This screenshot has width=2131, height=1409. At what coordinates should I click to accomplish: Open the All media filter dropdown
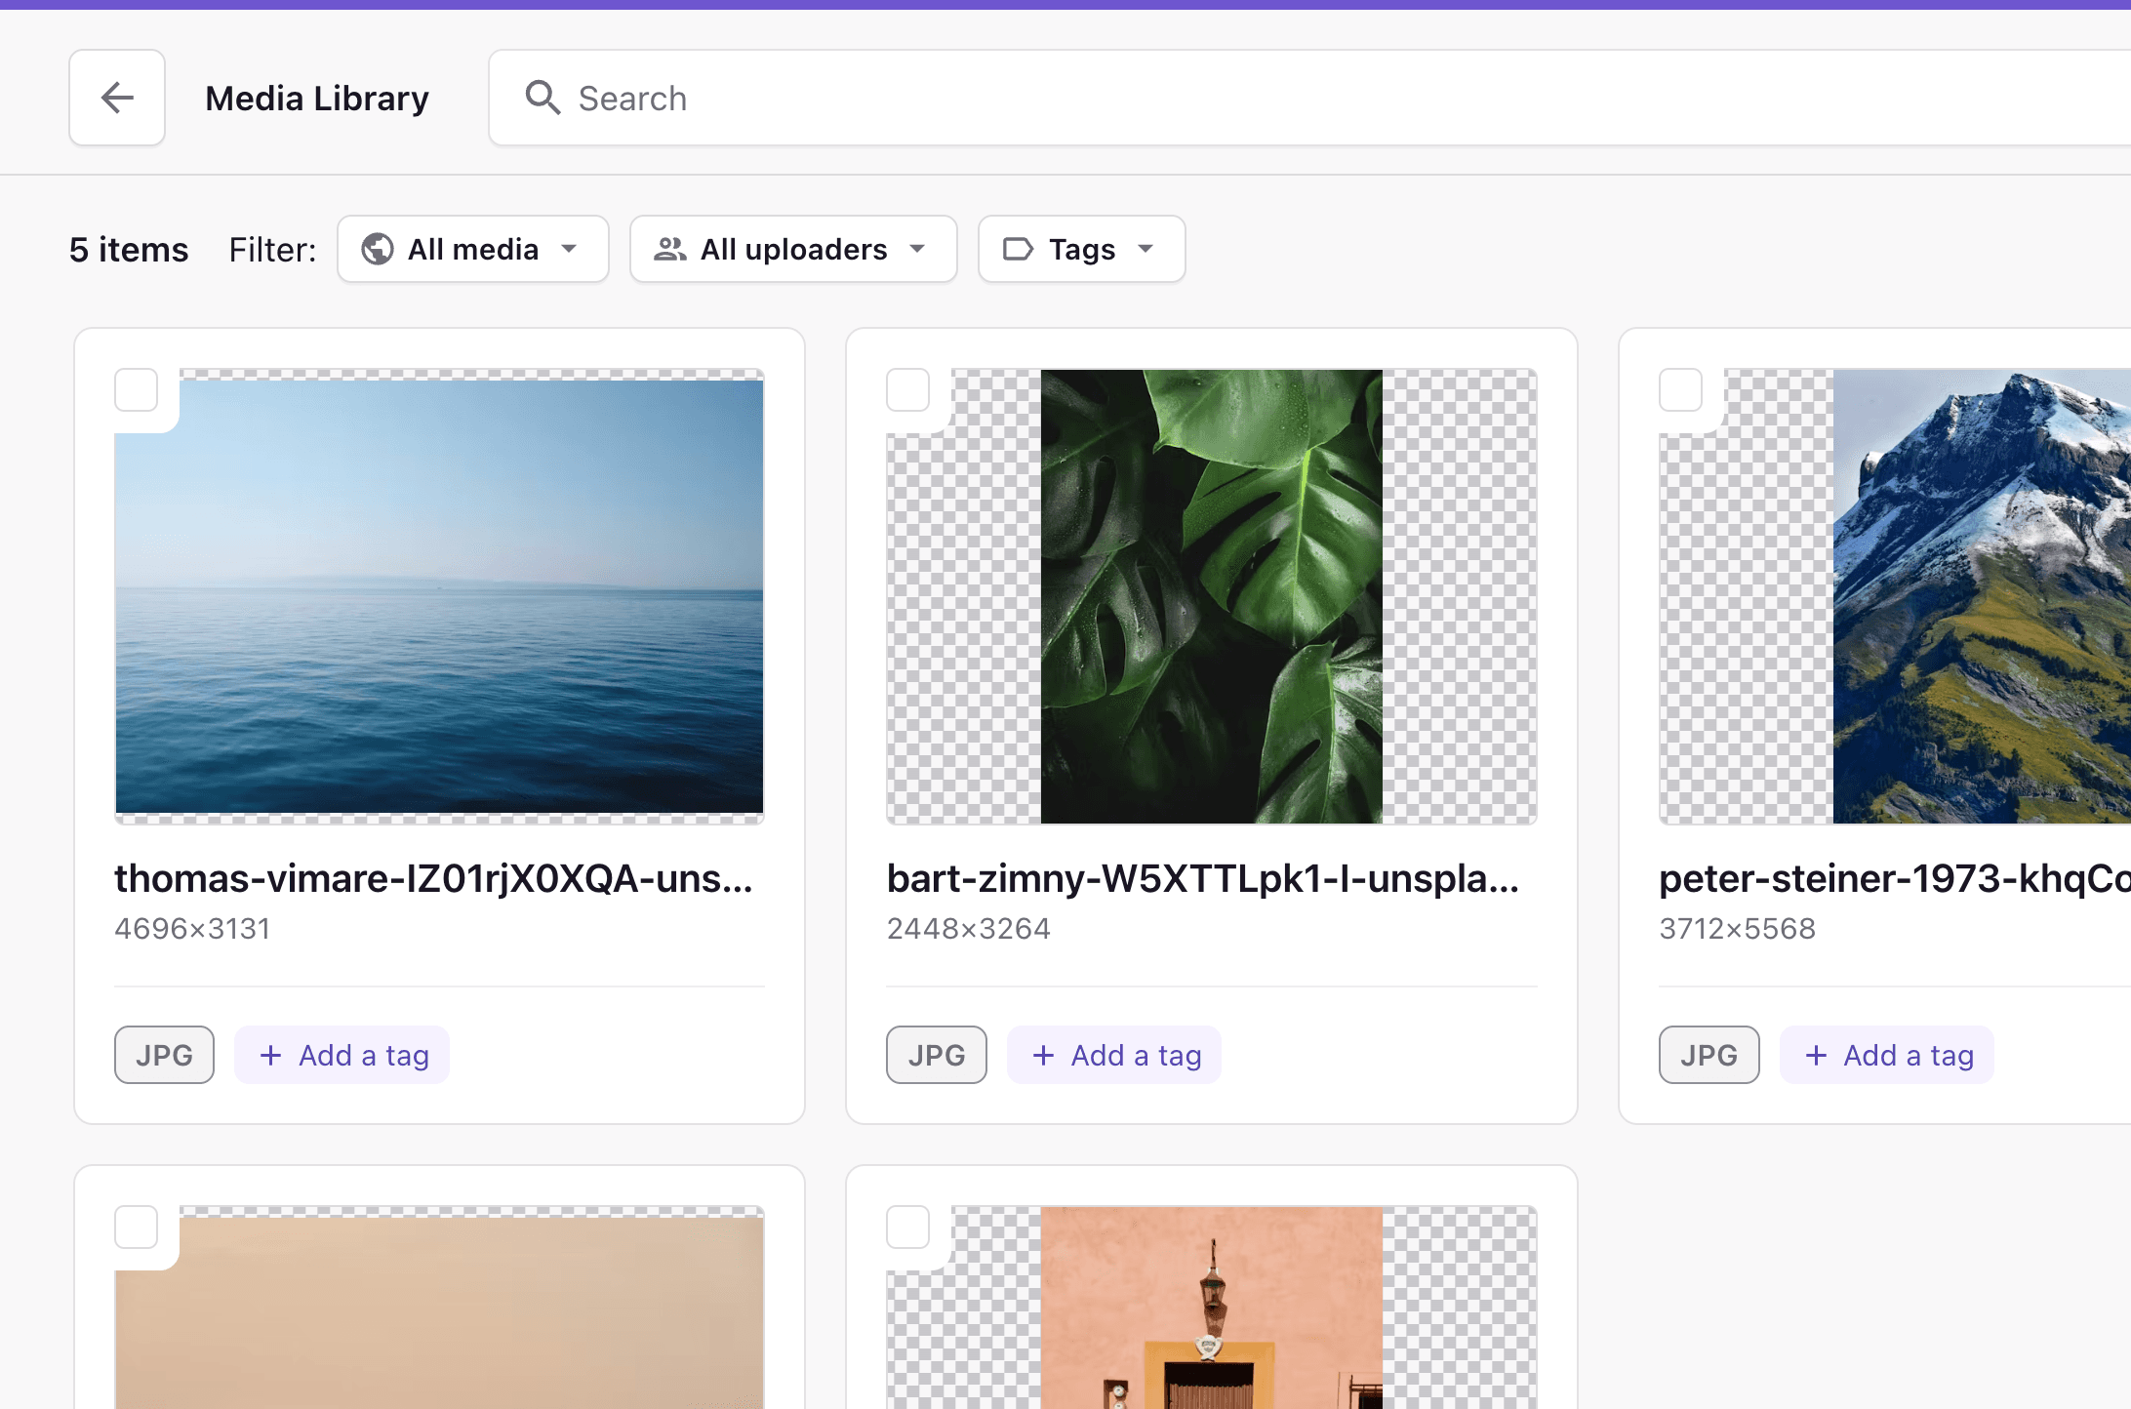pos(472,249)
